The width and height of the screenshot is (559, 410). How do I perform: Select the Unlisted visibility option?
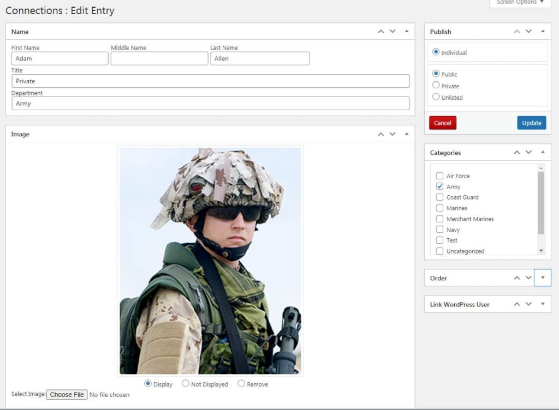pyautogui.click(x=436, y=97)
